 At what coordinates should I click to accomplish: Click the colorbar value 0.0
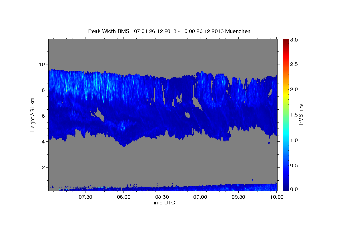(294, 189)
